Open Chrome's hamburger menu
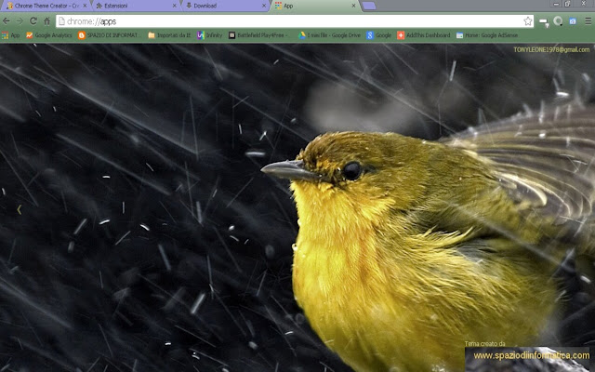595x372 pixels. point(588,21)
